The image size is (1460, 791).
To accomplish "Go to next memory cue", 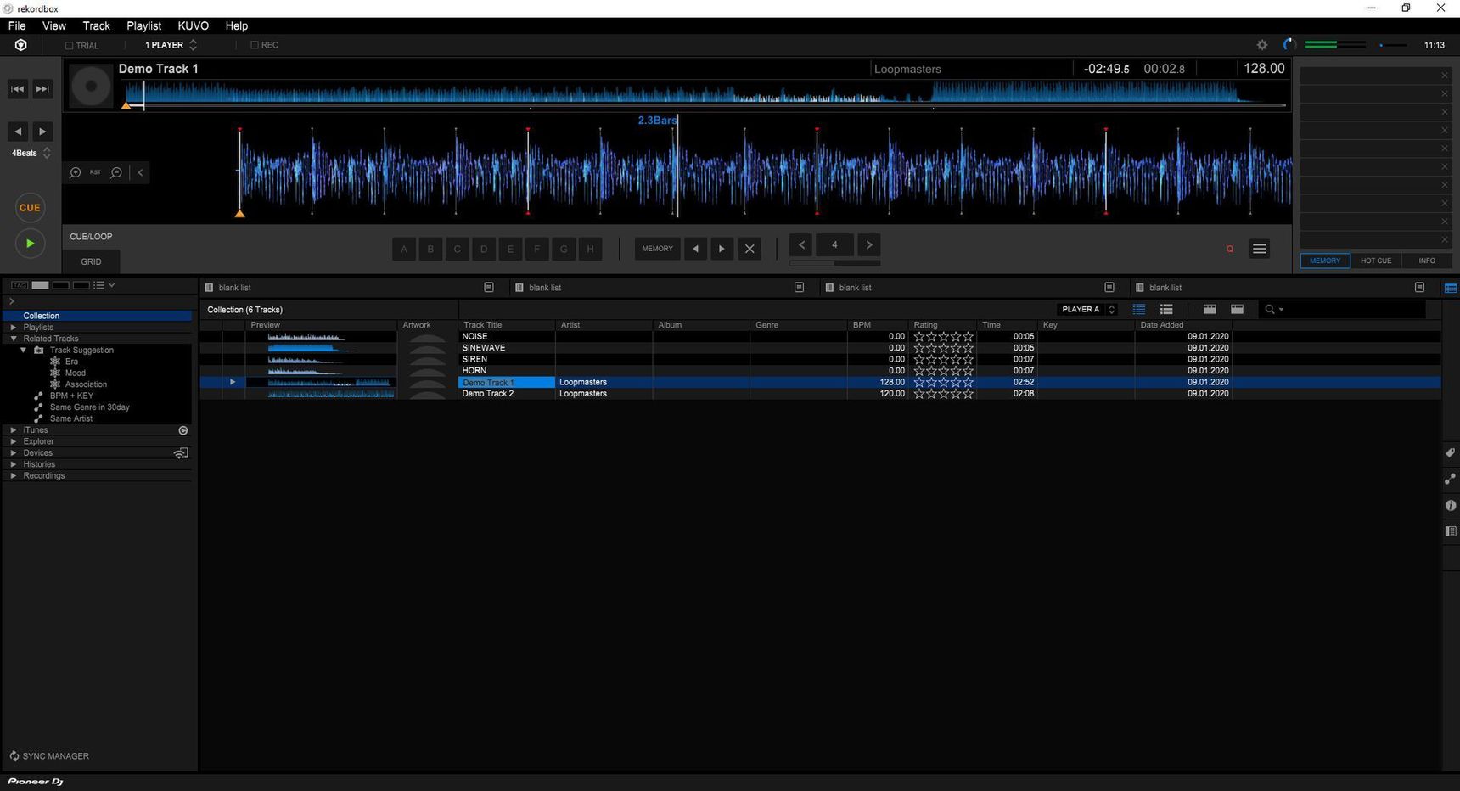I will tap(722, 249).
